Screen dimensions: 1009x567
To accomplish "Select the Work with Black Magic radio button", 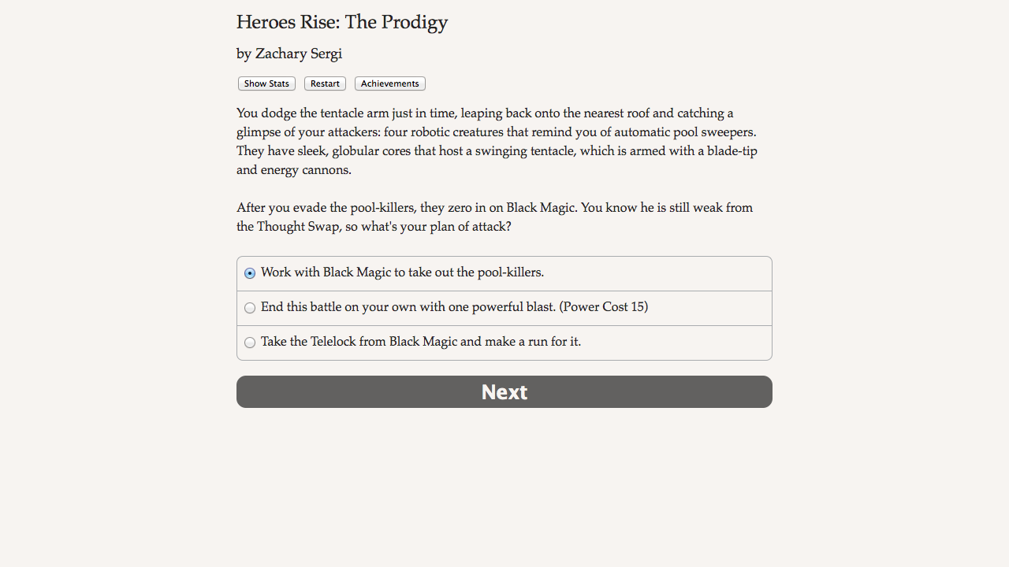I will [250, 273].
